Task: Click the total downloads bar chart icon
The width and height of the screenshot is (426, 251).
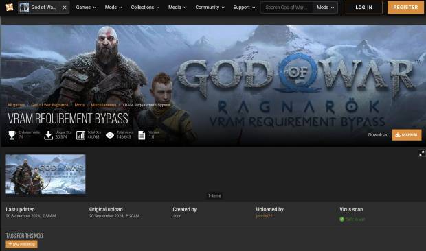Action: (x=80, y=135)
